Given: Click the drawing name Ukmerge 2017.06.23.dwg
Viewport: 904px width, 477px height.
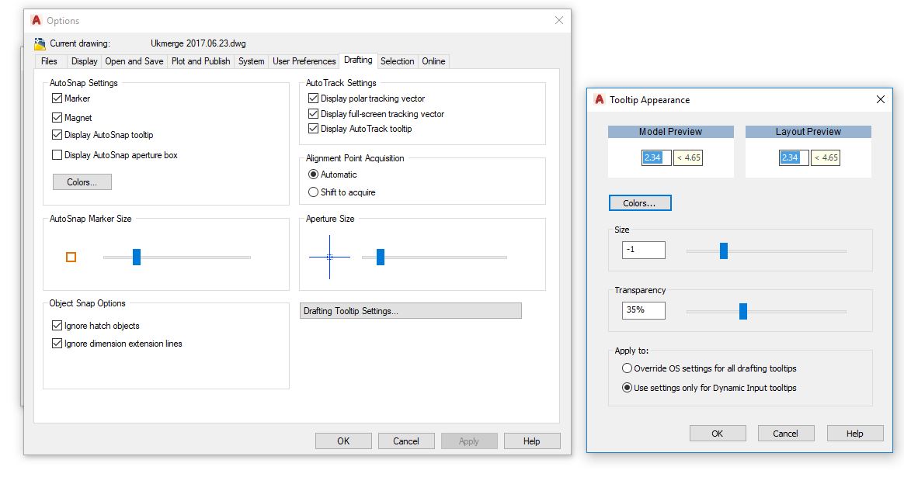Looking at the screenshot, I should coord(198,43).
